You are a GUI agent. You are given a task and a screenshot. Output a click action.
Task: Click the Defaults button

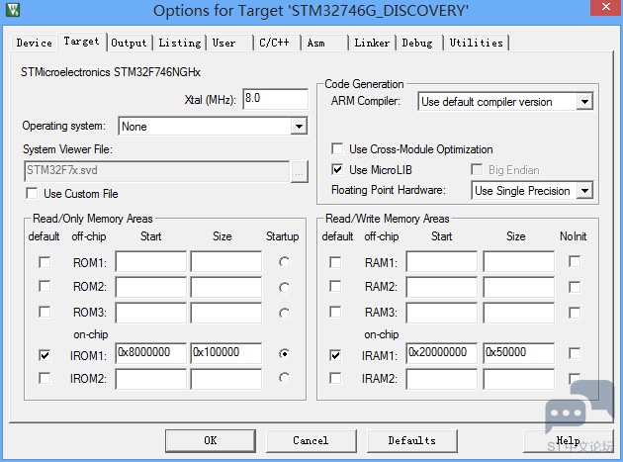[x=411, y=440]
